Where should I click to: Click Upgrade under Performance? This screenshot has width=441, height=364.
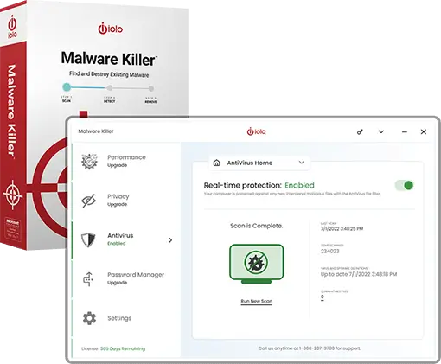tap(117, 165)
